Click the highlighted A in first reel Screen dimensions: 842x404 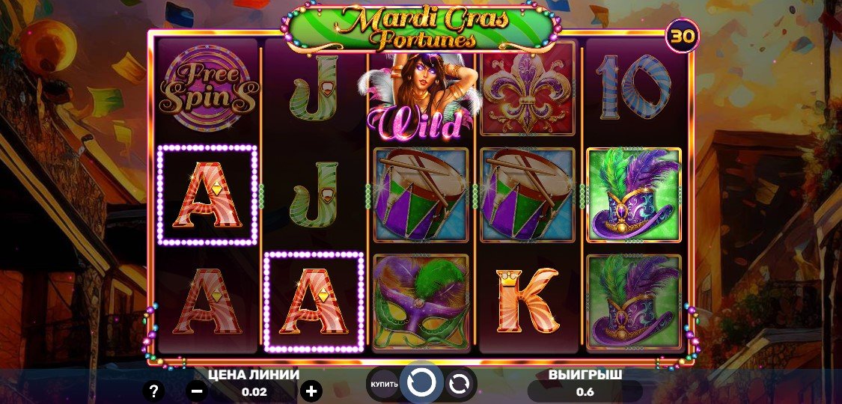(208, 195)
